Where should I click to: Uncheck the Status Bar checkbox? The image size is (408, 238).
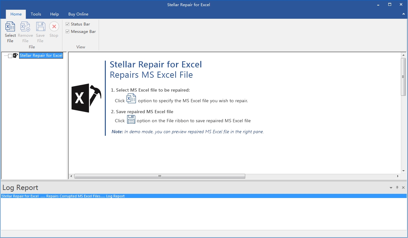pyautogui.click(x=68, y=24)
